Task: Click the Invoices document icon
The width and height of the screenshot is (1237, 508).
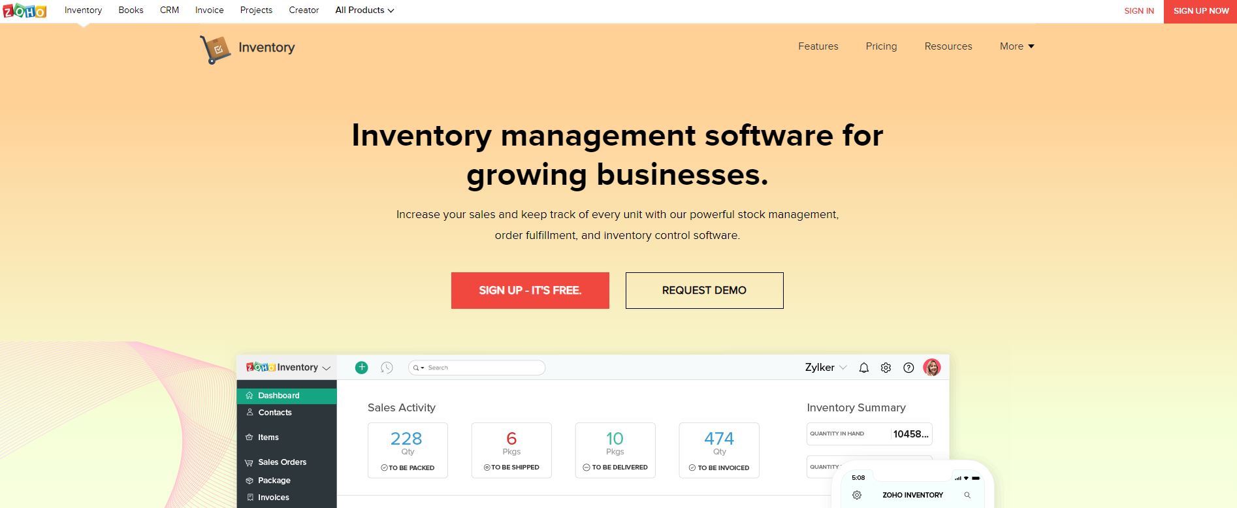Action: click(x=249, y=498)
